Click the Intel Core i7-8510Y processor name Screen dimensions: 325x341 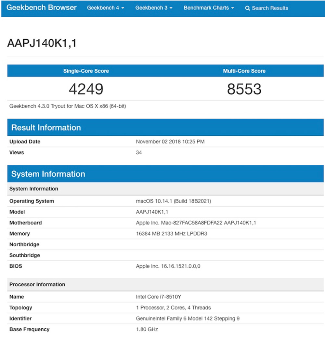coord(158,297)
